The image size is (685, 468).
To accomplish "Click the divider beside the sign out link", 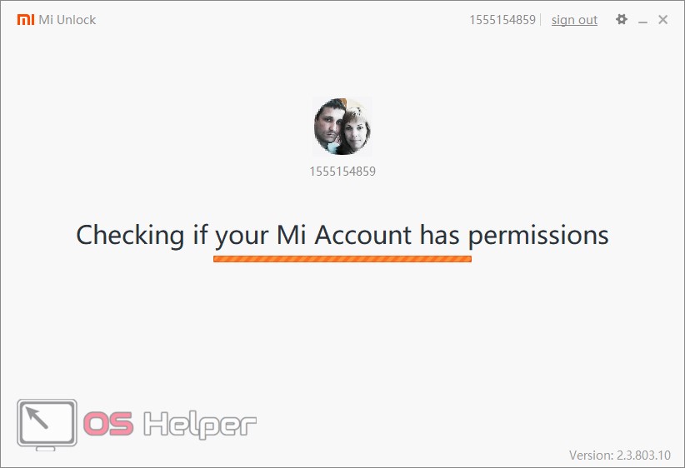I will pyautogui.click(x=541, y=20).
